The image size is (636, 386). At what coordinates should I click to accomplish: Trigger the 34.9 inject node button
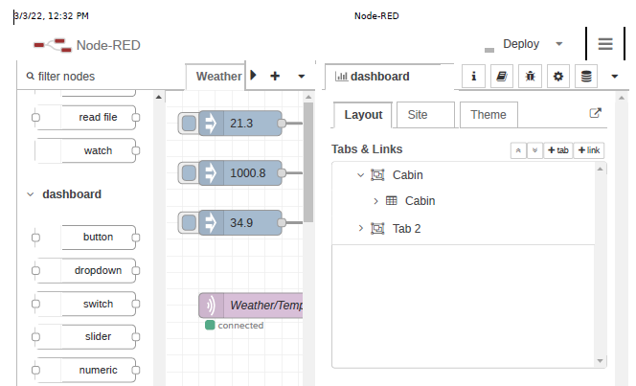pyautogui.click(x=189, y=223)
